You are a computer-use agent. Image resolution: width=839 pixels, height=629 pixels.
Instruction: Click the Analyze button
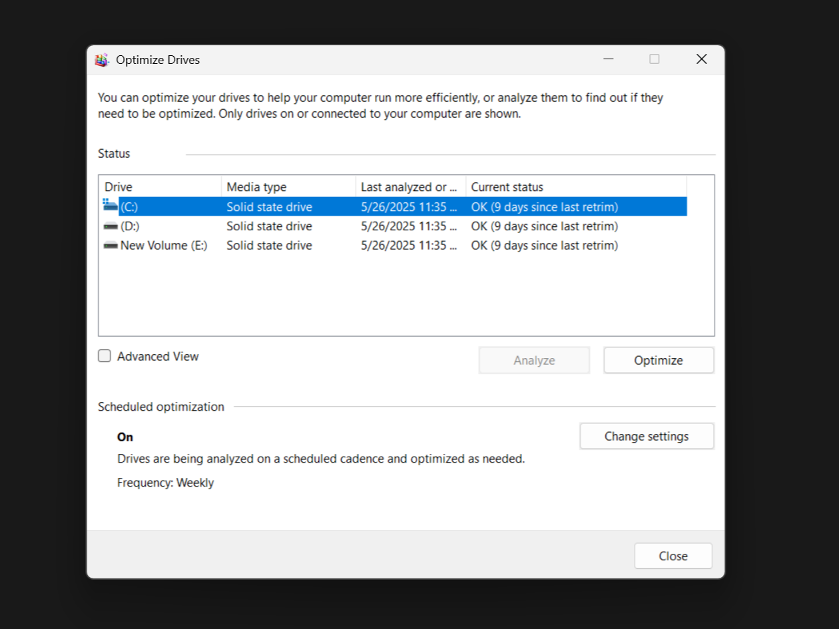click(533, 360)
